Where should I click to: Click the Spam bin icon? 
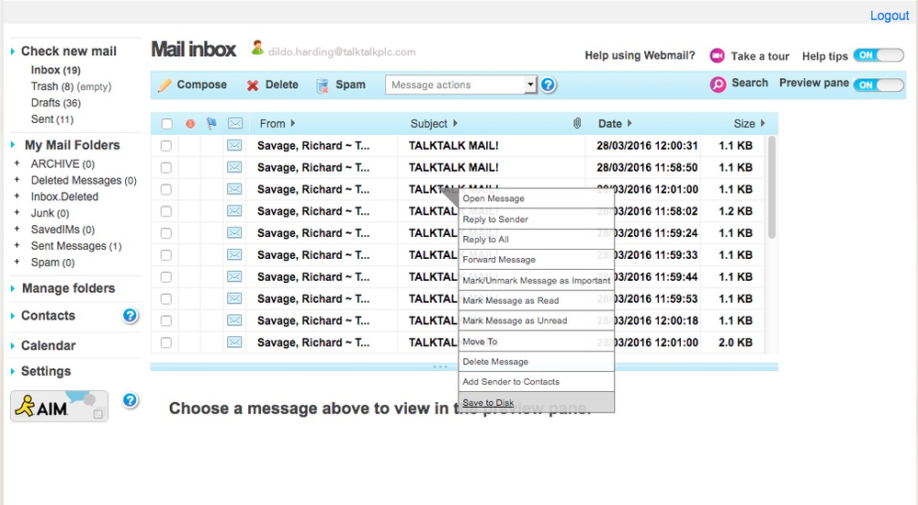[x=322, y=85]
